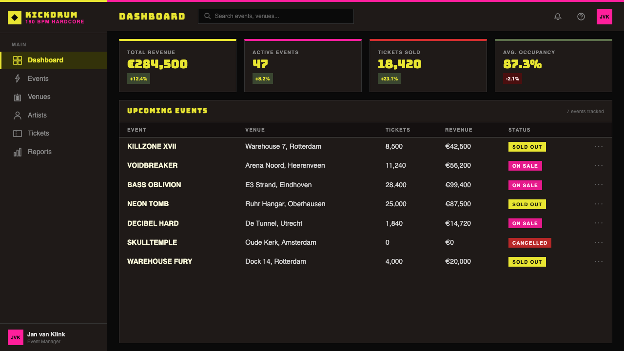Open more options for SKULLTEMPLE
The height and width of the screenshot is (351, 624).
[x=599, y=242]
